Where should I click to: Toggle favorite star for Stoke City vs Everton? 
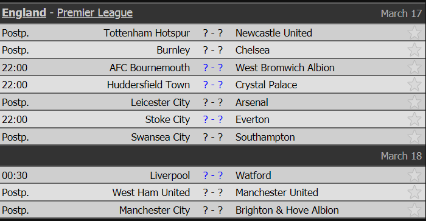(x=414, y=119)
